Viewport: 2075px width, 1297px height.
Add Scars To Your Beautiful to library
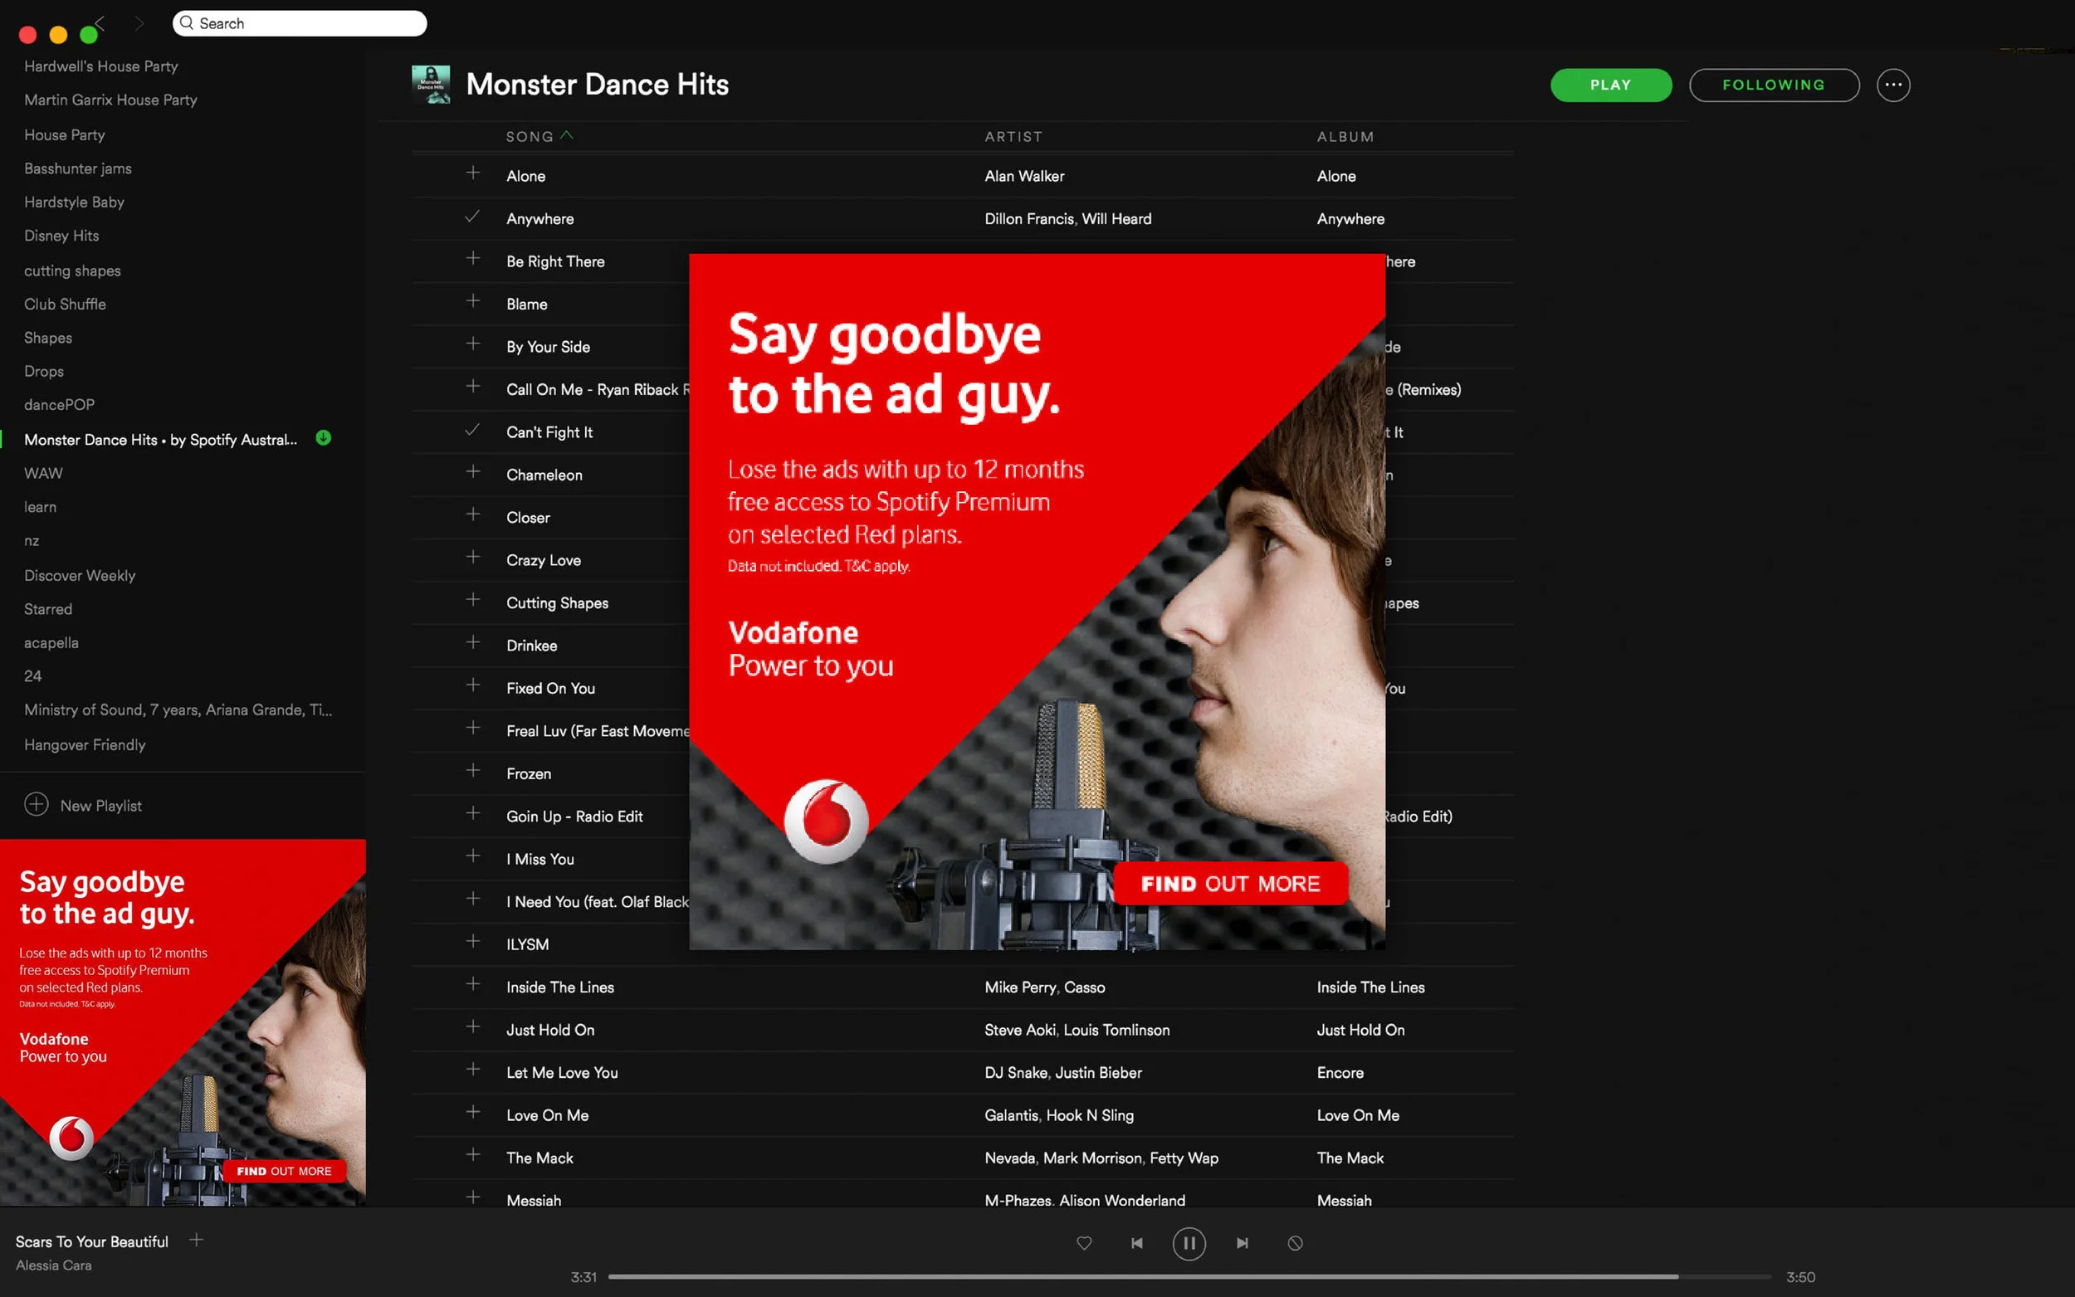[x=197, y=1240]
